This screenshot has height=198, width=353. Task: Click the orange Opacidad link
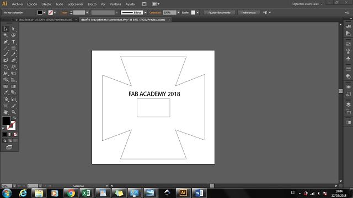(x=155, y=13)
